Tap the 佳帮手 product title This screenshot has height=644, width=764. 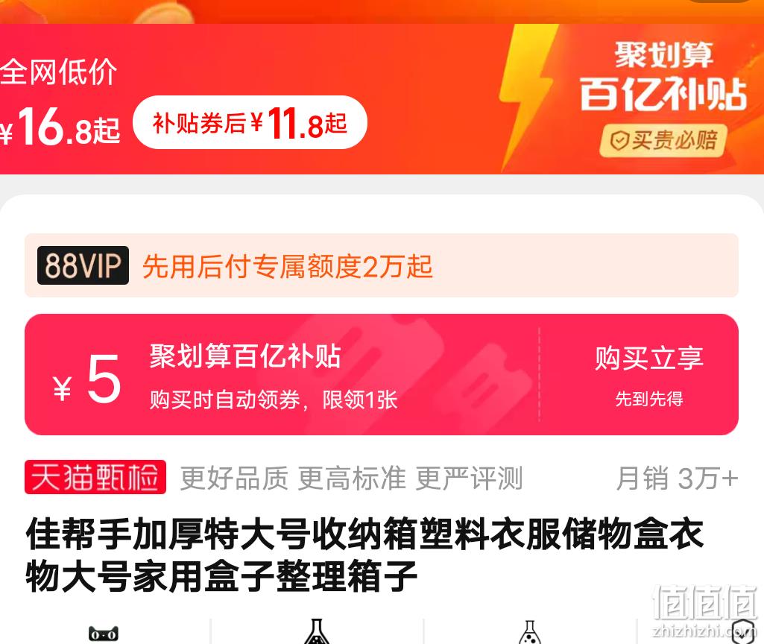(364, 555)
